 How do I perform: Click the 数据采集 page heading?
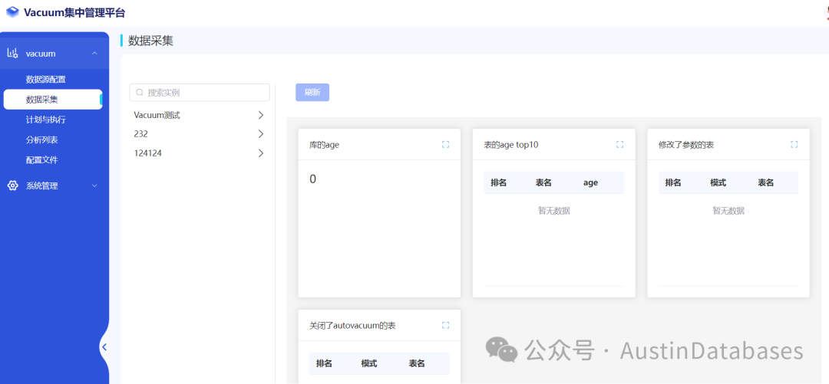150,41
